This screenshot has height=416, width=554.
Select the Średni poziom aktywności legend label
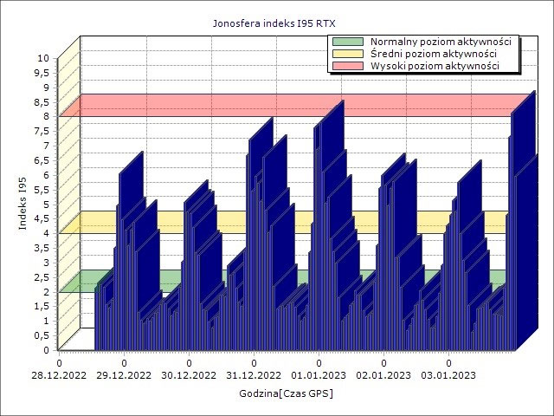[x=434, y=54]
